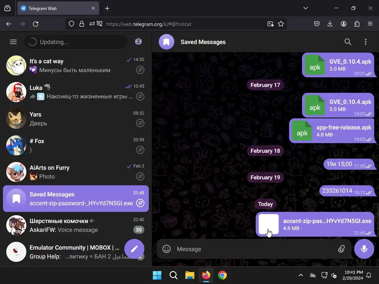Open Firefox downloads panel
Image resolution: width=379 pixels, height=284 pixels.
(330, 24)
